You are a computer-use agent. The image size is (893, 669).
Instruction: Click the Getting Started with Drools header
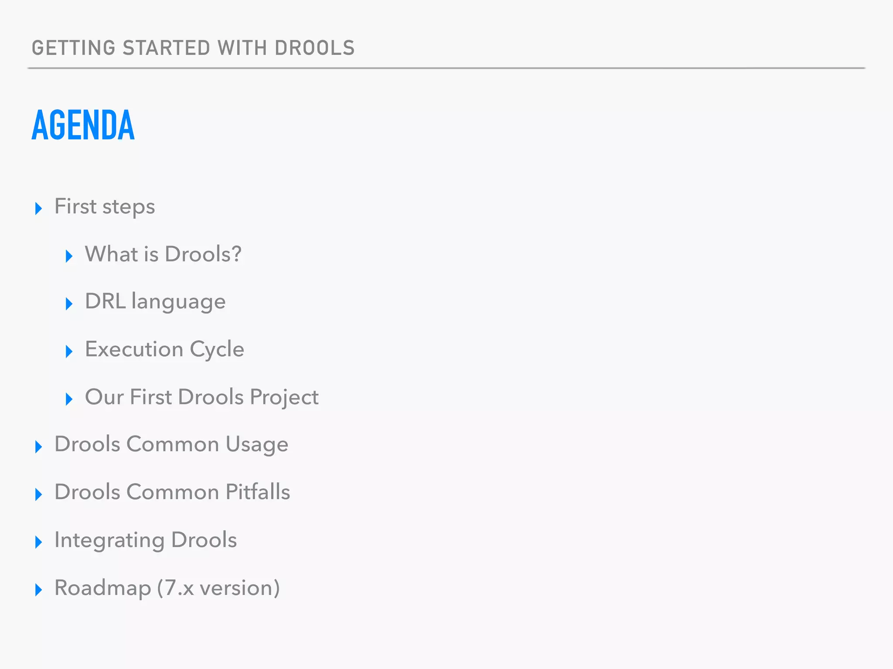coord(193,48)
